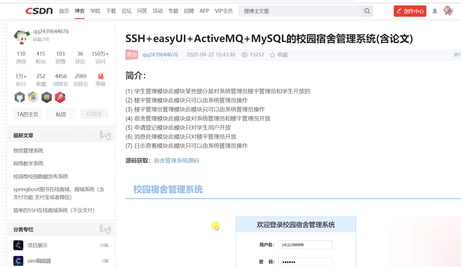Open the 项目展示 category link

37,245
